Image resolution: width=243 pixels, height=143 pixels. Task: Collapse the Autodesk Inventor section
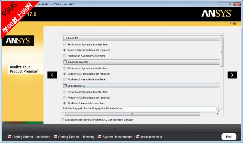pyautogui.click(x=65, y=62)
